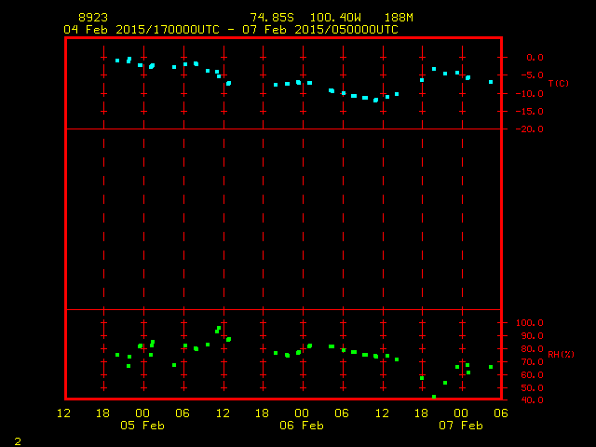Click the 70.0 humidity tick label

[532, 362]
